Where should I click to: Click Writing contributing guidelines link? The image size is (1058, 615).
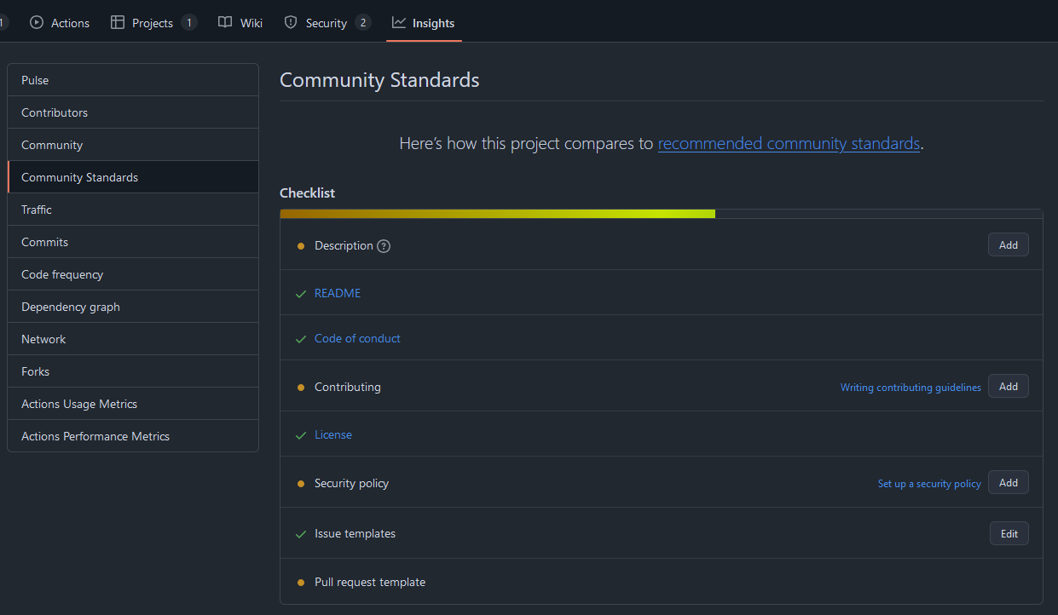click(x=910, y=387)
